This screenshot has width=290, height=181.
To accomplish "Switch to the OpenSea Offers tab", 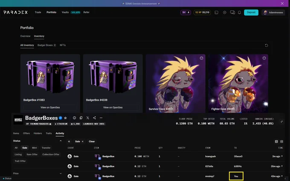I will [x=26, y=133].
